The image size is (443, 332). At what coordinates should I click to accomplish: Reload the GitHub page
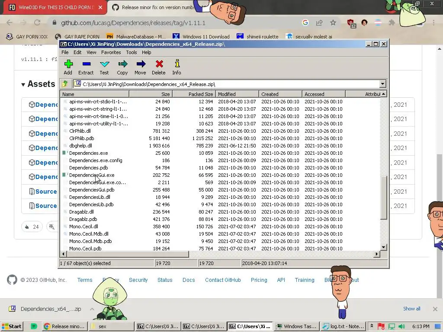(37, 22)
